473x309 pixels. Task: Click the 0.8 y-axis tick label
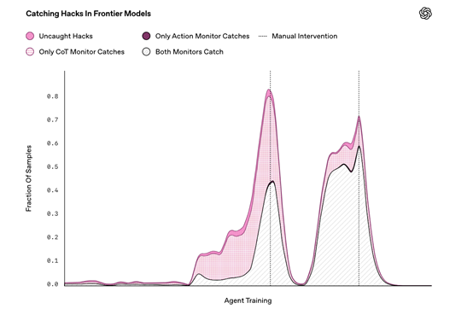pos(52,96)
